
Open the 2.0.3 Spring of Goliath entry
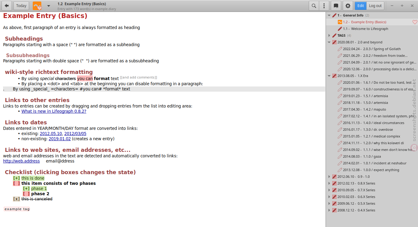coord(372,49)
